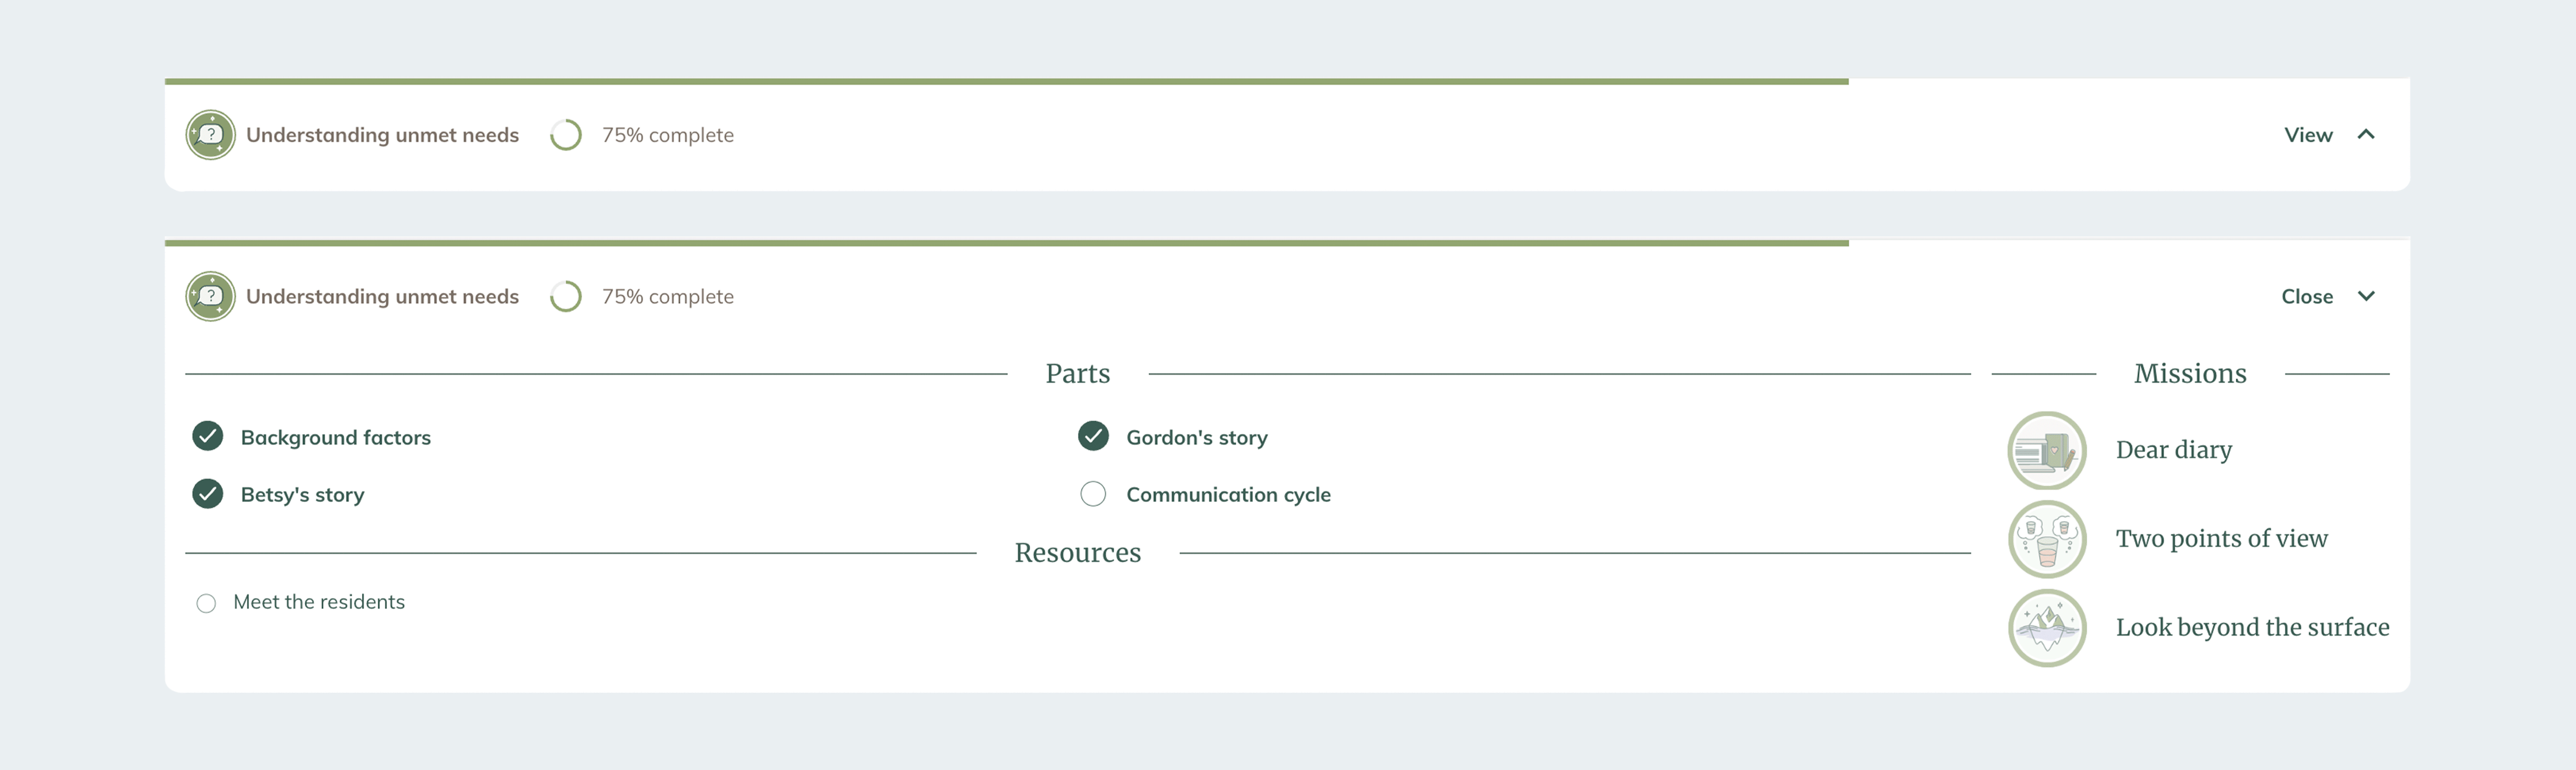Click the View label on the collapsed card

[2307, 135]
